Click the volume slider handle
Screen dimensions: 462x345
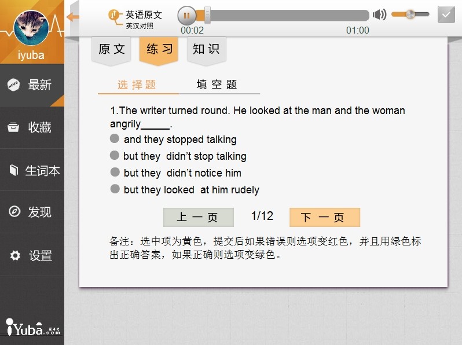click(410, 14)
